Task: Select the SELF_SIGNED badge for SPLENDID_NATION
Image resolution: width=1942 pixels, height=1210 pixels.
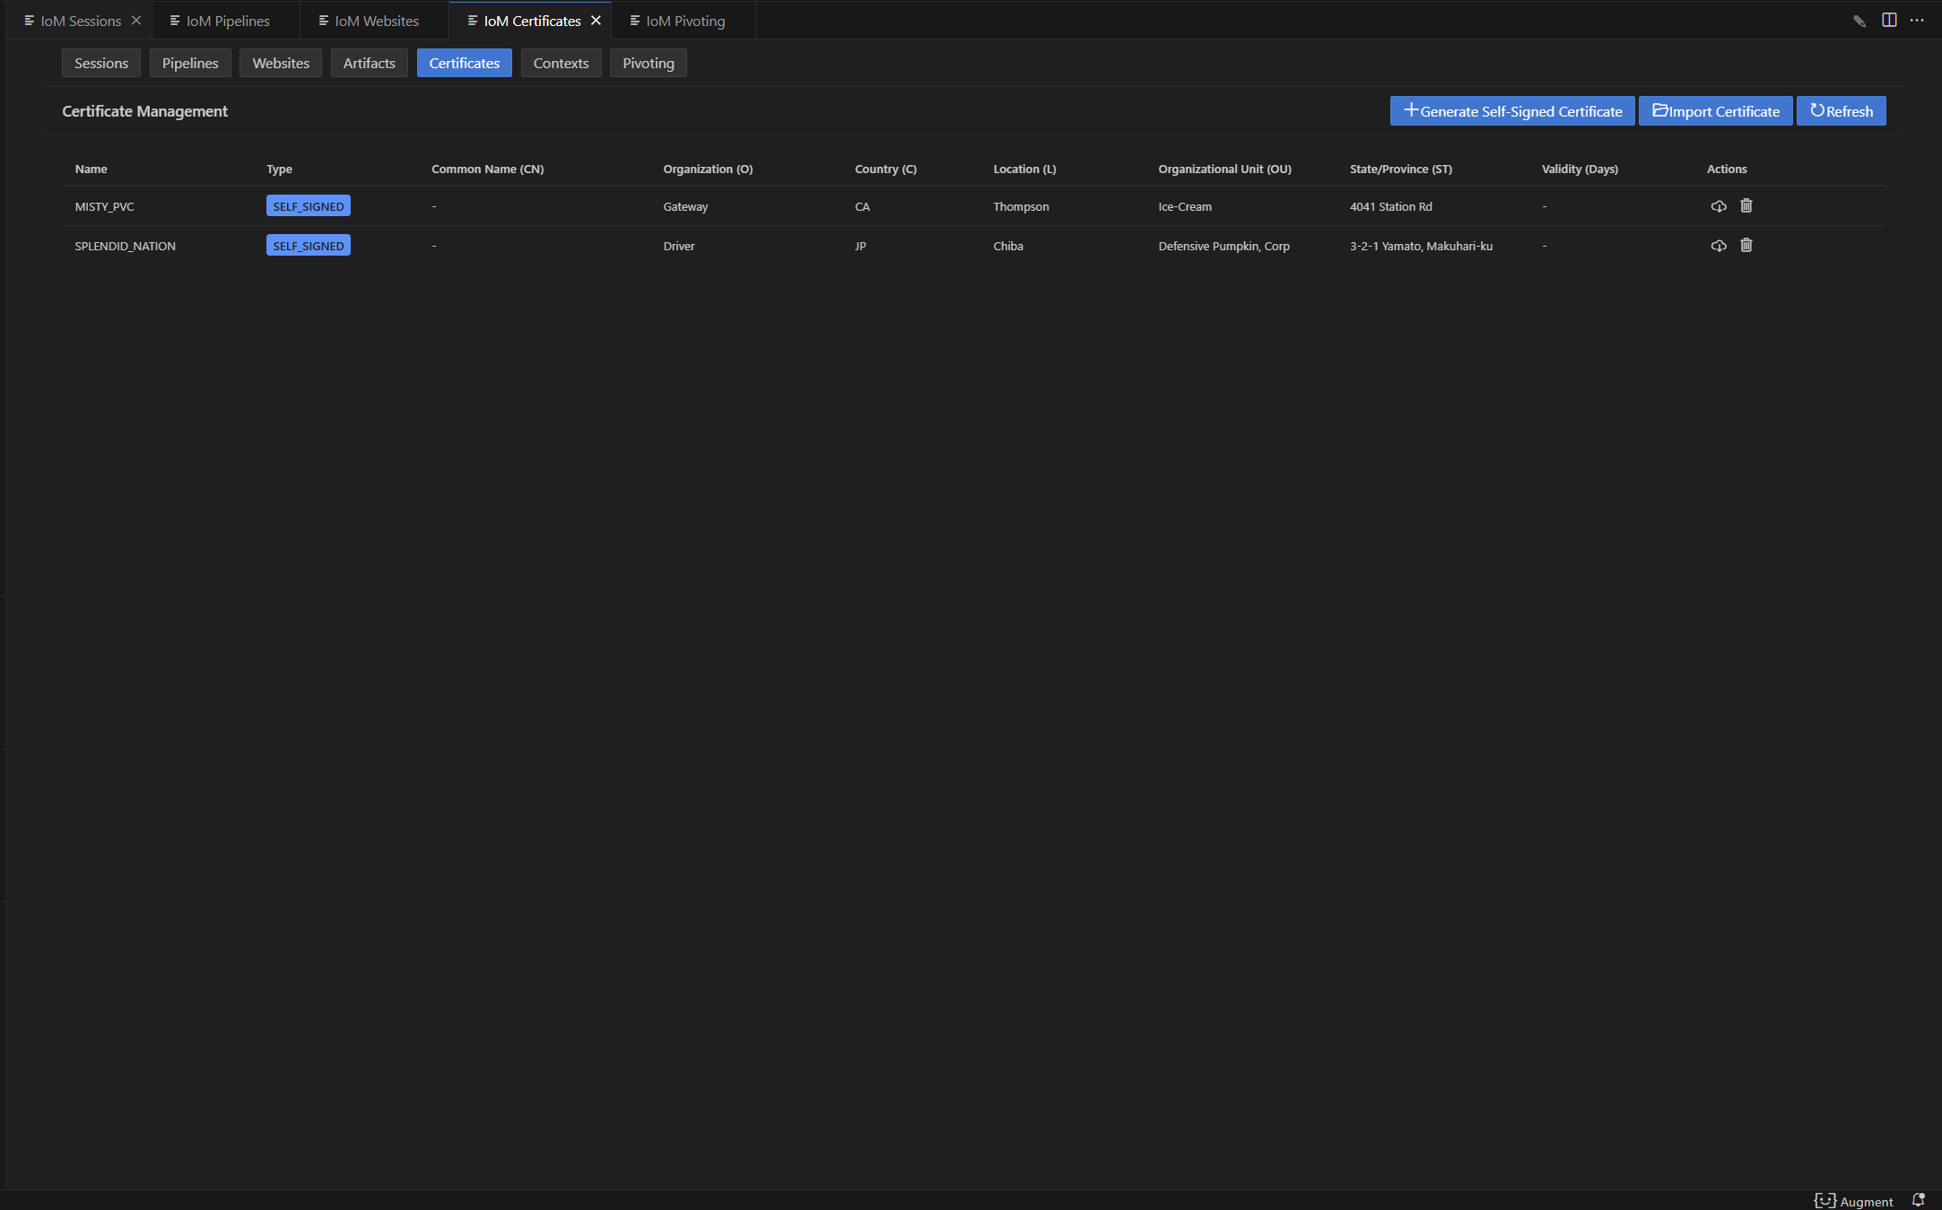Action: click(308, 246)
